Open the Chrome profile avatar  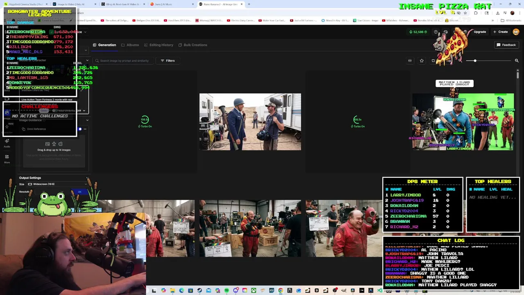(512, 13)
